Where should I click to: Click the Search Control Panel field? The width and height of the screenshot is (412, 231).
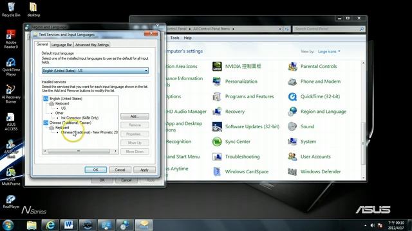[329, 29]
